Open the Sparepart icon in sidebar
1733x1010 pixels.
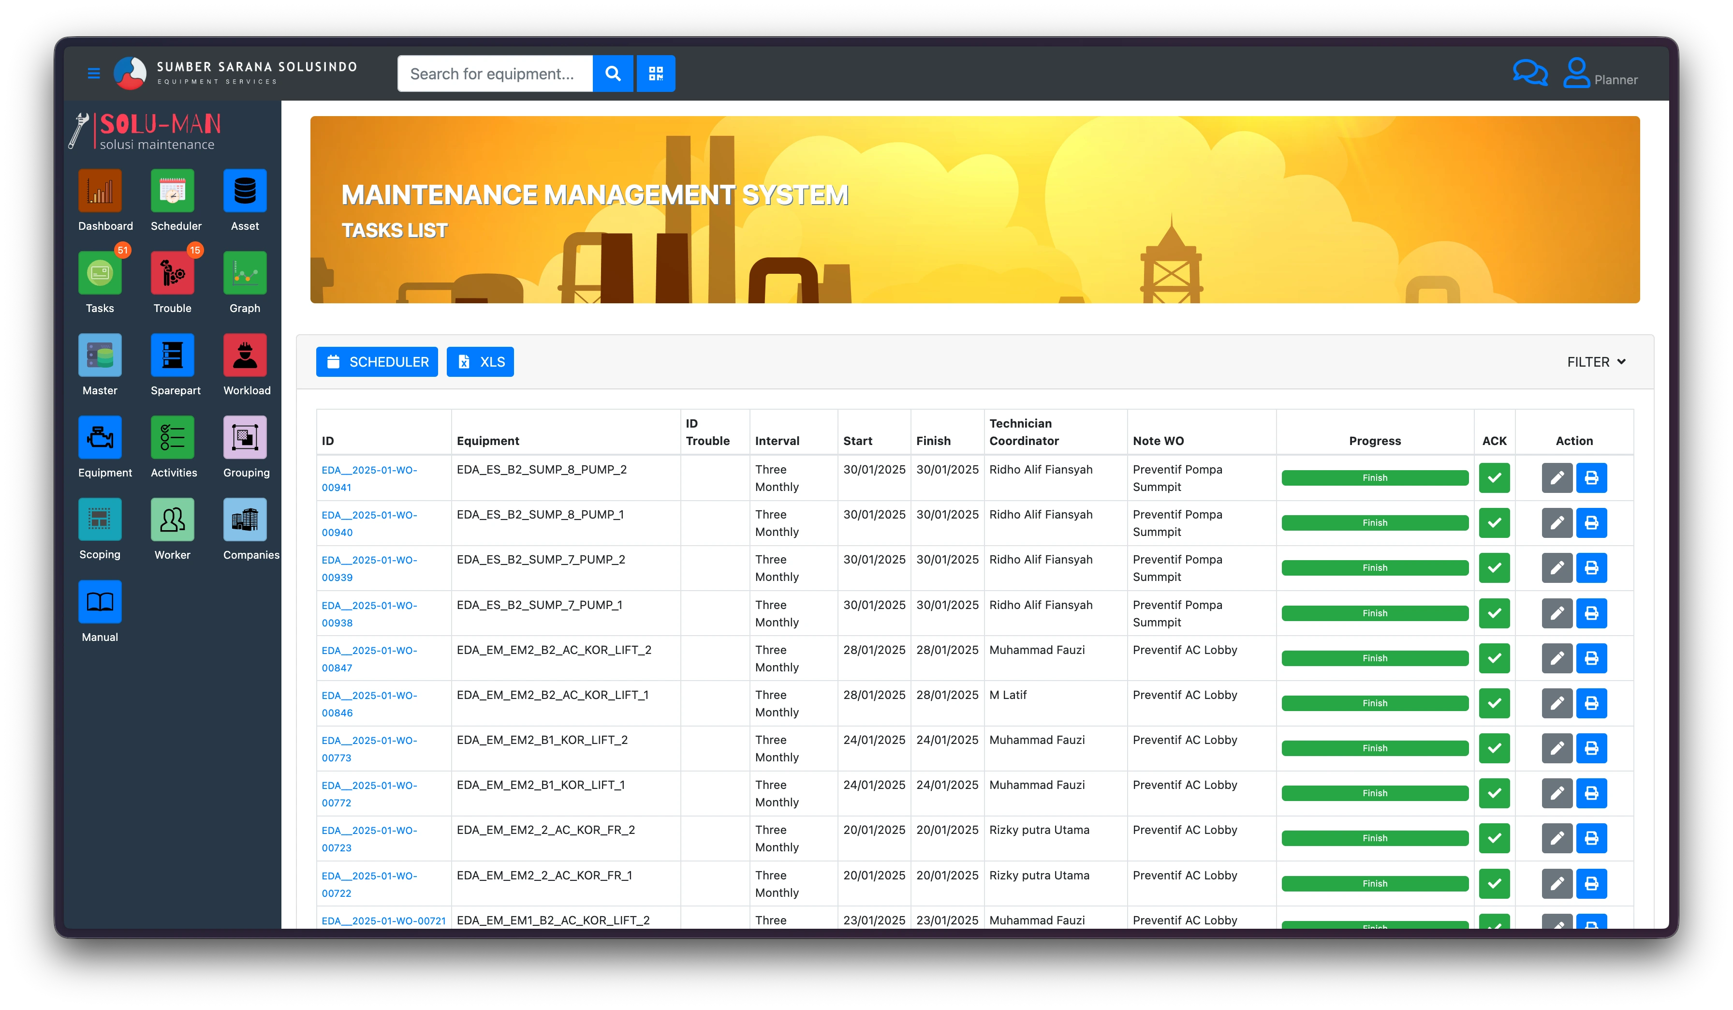tap(172, 355)
